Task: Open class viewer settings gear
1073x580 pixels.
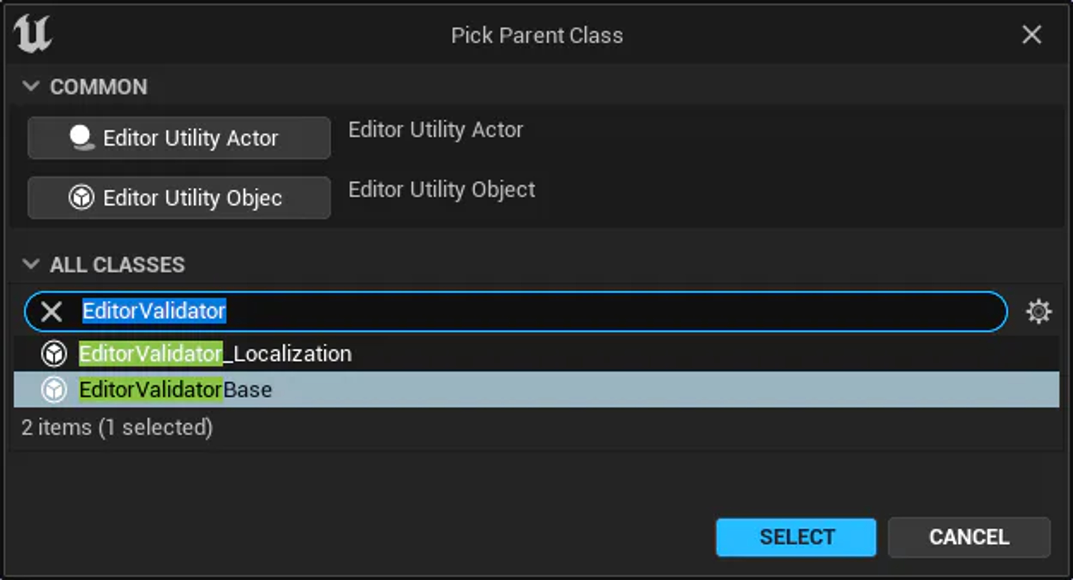Action: coord(1038,311)
